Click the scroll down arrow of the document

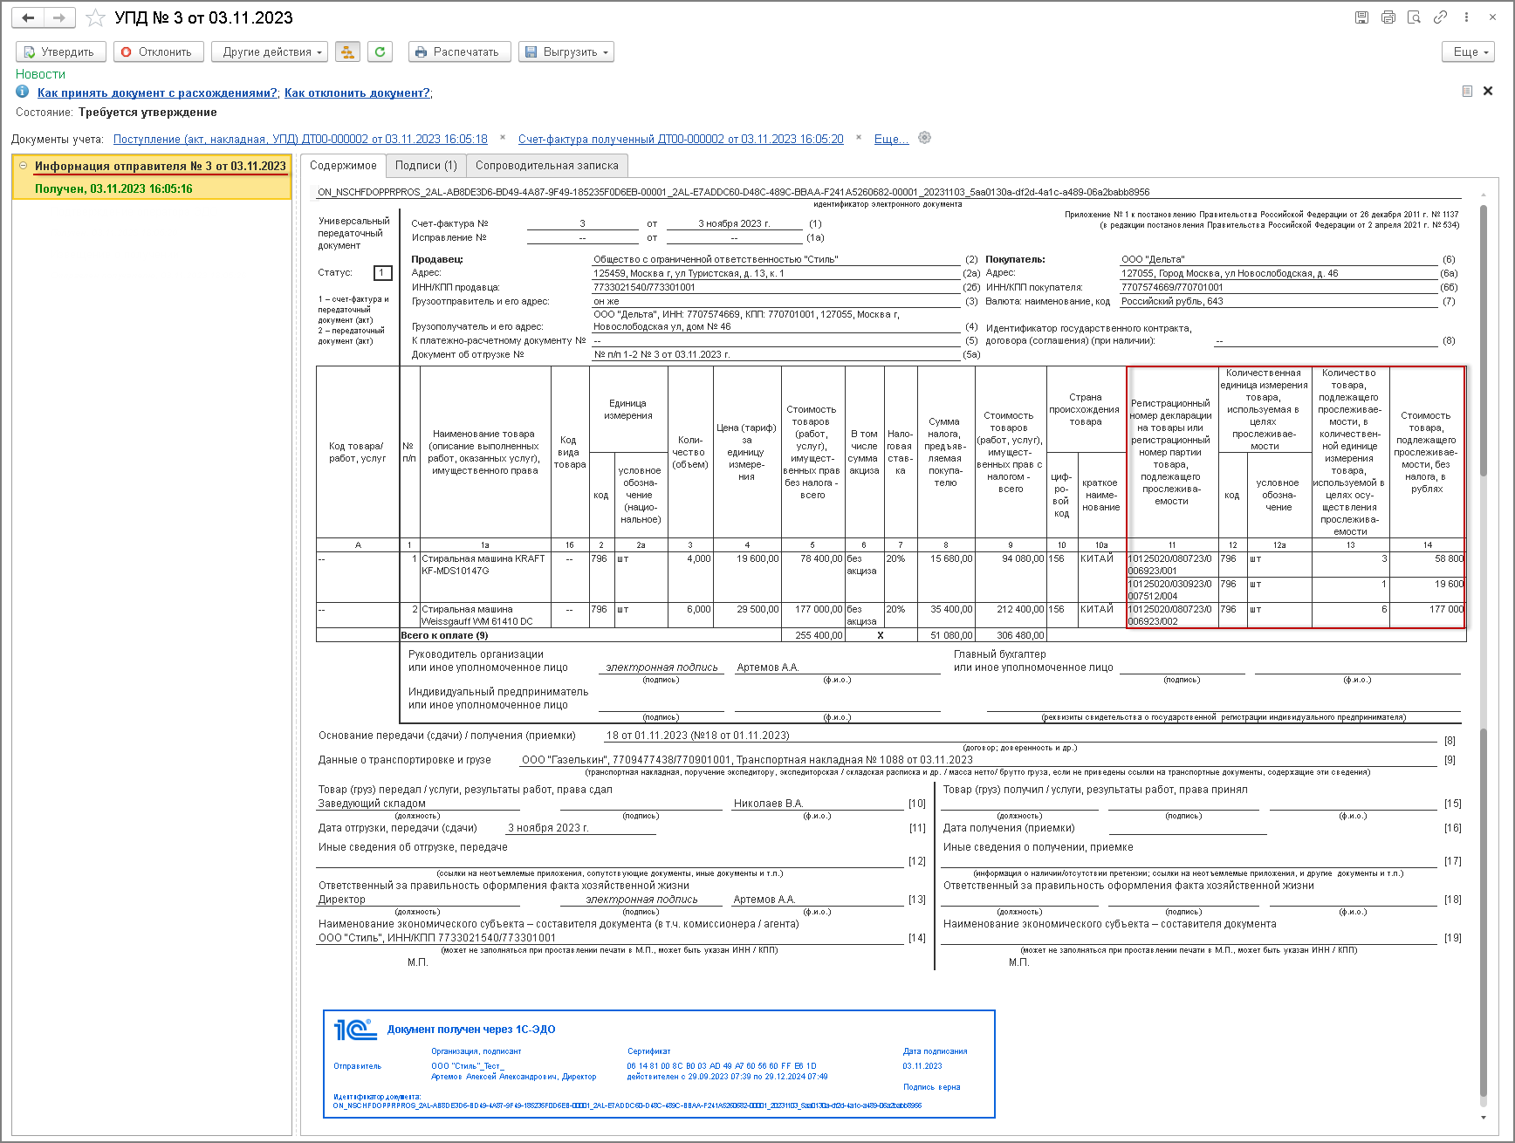[x=1484, y=1118]
